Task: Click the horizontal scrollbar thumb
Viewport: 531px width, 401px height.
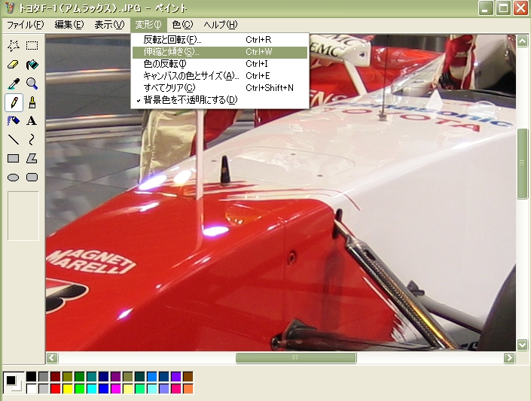Action: point(295,358)
